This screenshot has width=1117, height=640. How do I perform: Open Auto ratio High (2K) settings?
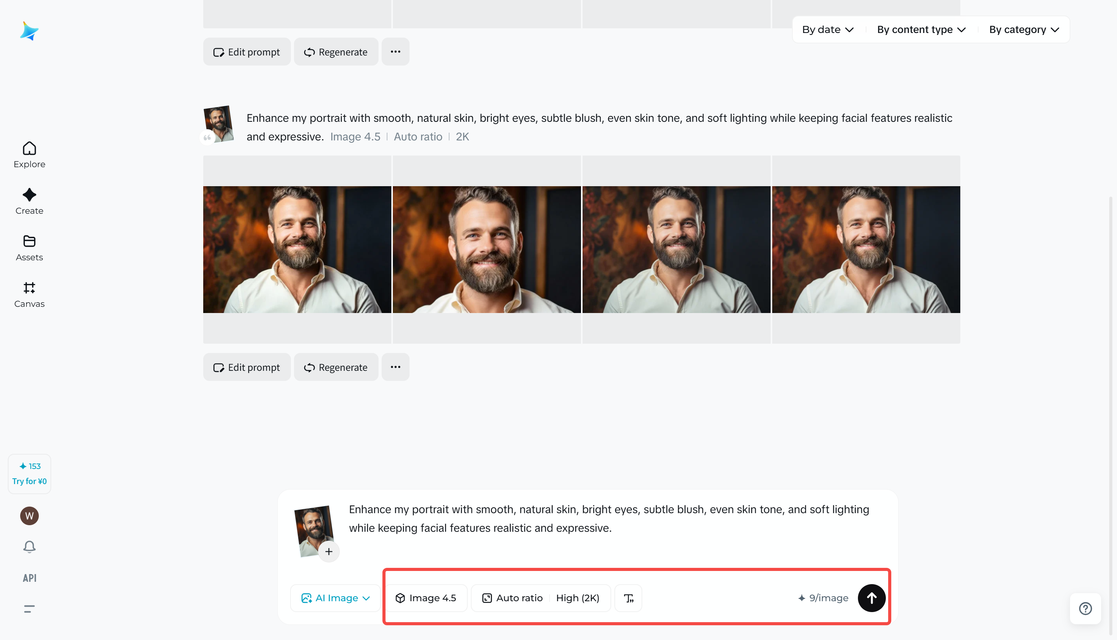click(541, 598)
